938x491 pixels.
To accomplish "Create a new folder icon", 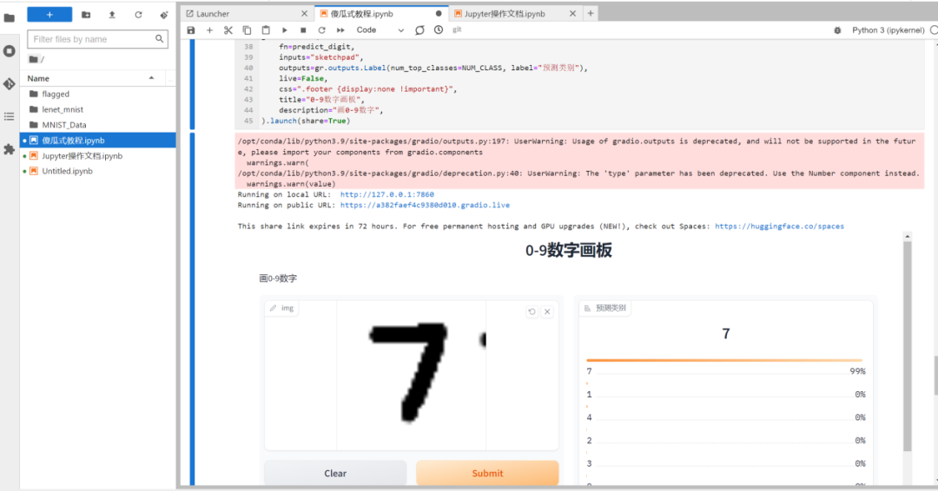I will tap(86, 15).
